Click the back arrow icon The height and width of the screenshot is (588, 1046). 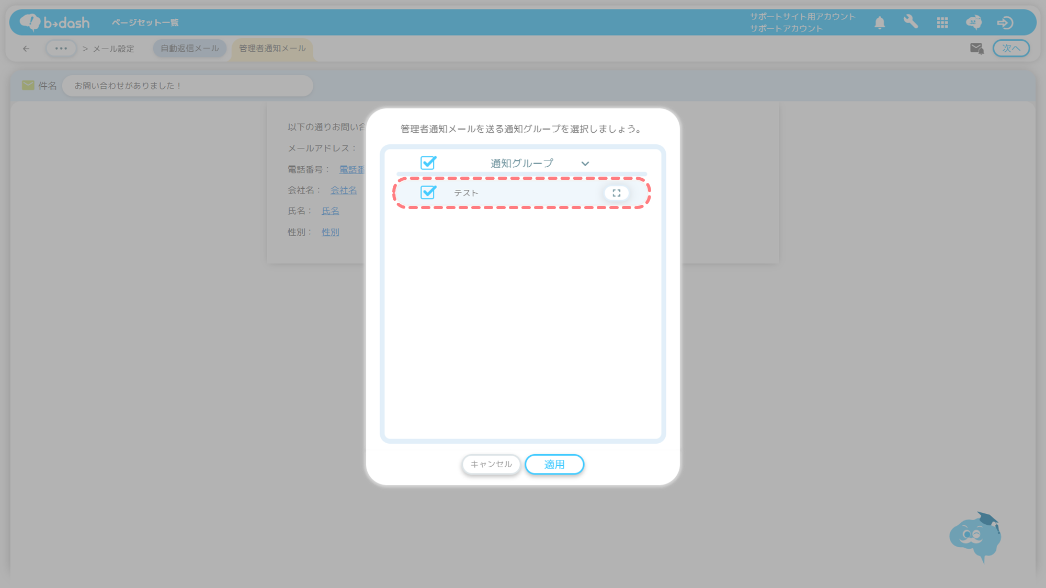coord(26,49)
